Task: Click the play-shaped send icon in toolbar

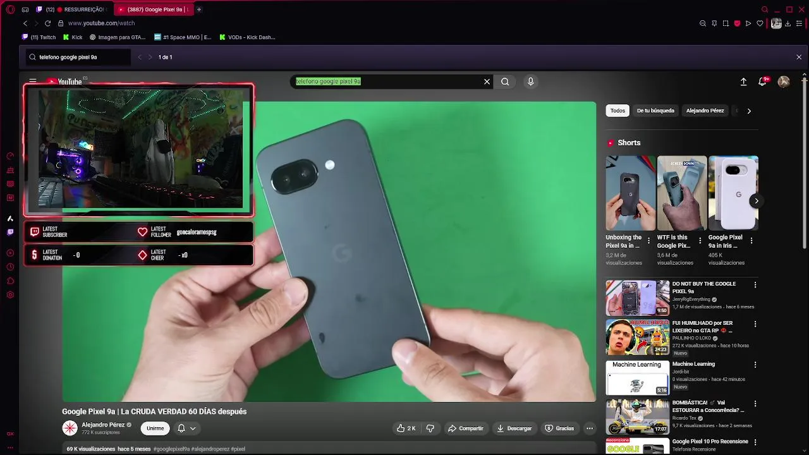Action: (748, 23)
